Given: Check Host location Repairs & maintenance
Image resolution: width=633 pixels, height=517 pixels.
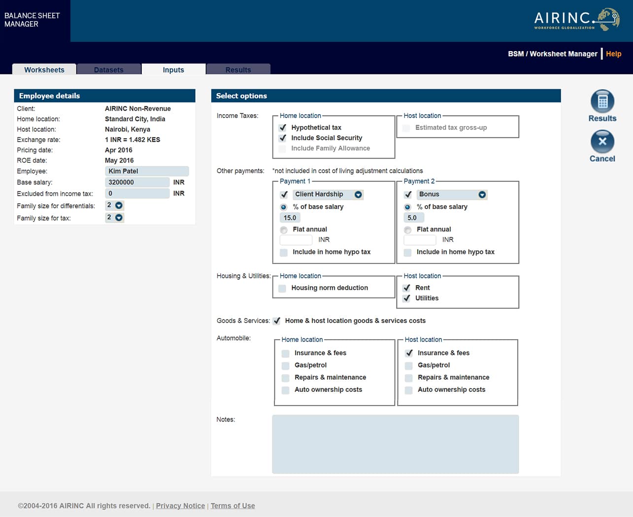Looking at the screenshot, I should coord(409,378).
